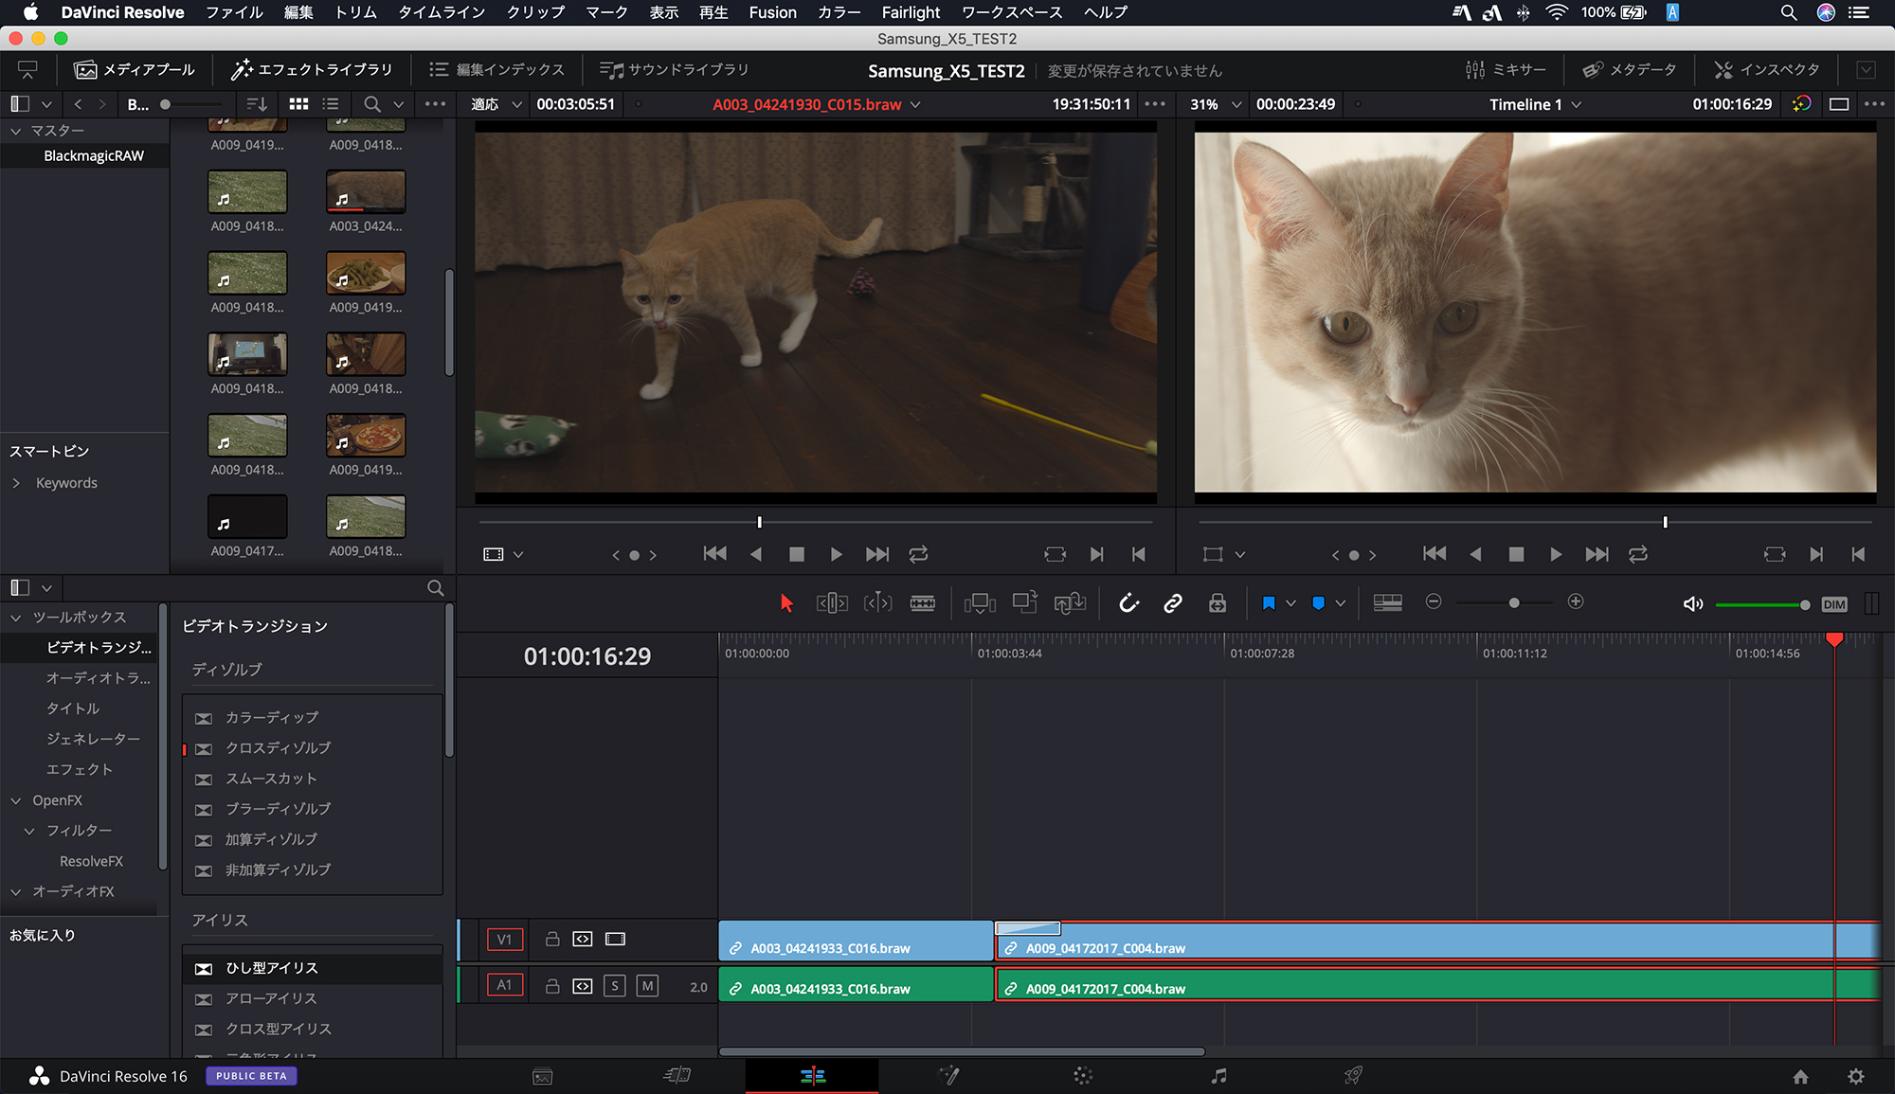Collapse the OpenFX tree section
1895x1094 pixels.
(x=16, y=800)
